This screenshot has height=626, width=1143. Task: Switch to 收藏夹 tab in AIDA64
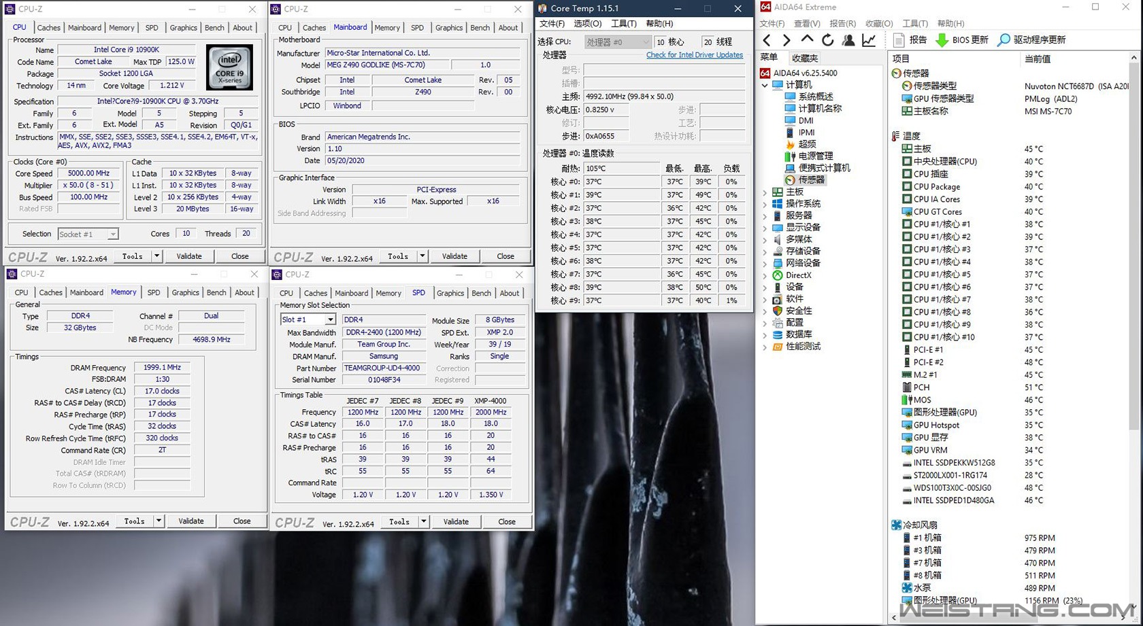click(x=804, y=58)
